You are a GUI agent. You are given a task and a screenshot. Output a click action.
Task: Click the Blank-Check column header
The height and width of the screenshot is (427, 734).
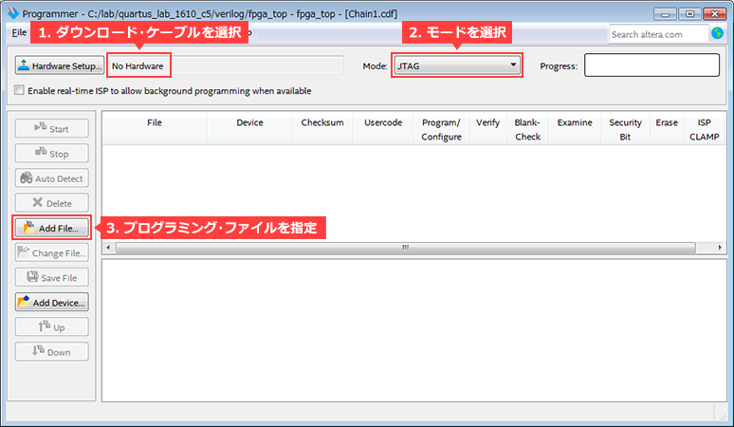[x=527, y=129]
